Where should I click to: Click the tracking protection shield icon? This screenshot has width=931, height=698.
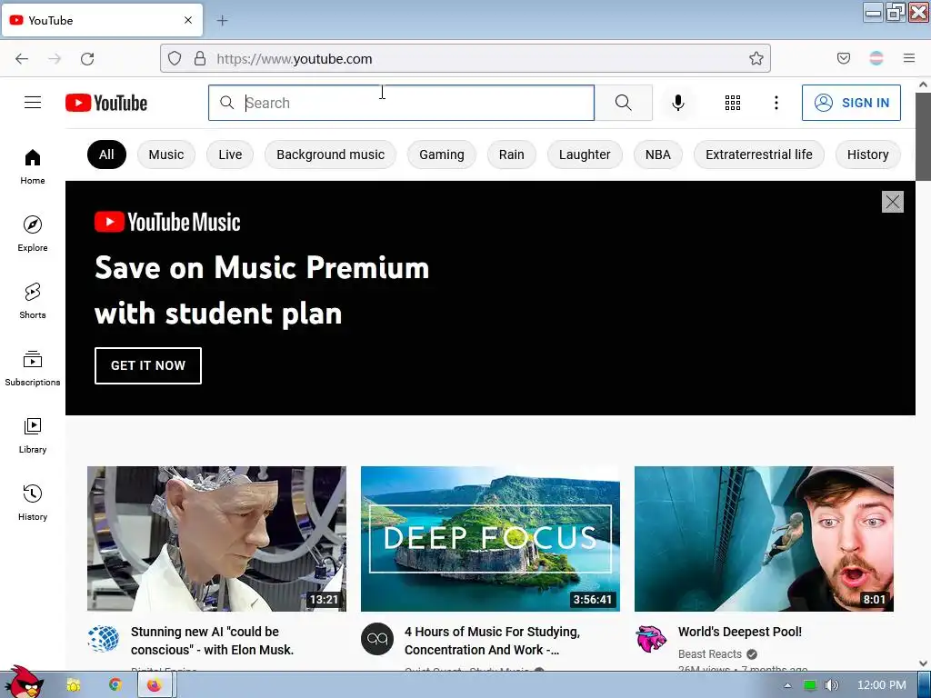tap(174, 58)
